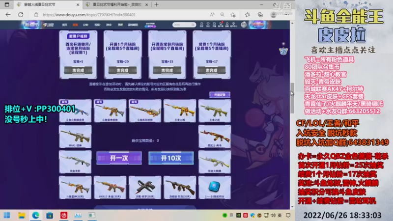Open 直播 in Douyu navigation
393x221 pixels.
(75, 25)
